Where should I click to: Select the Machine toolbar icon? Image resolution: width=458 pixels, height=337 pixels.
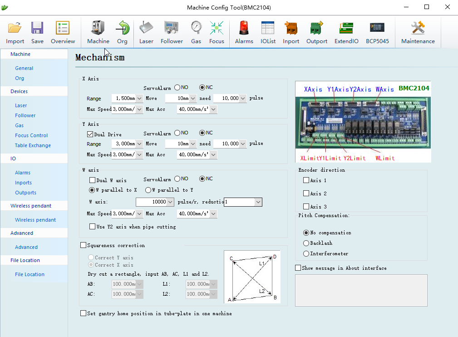point(98,28)
